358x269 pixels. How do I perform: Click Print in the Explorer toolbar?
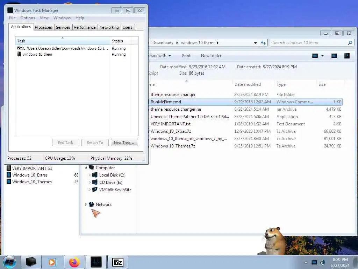coord(186,56)
